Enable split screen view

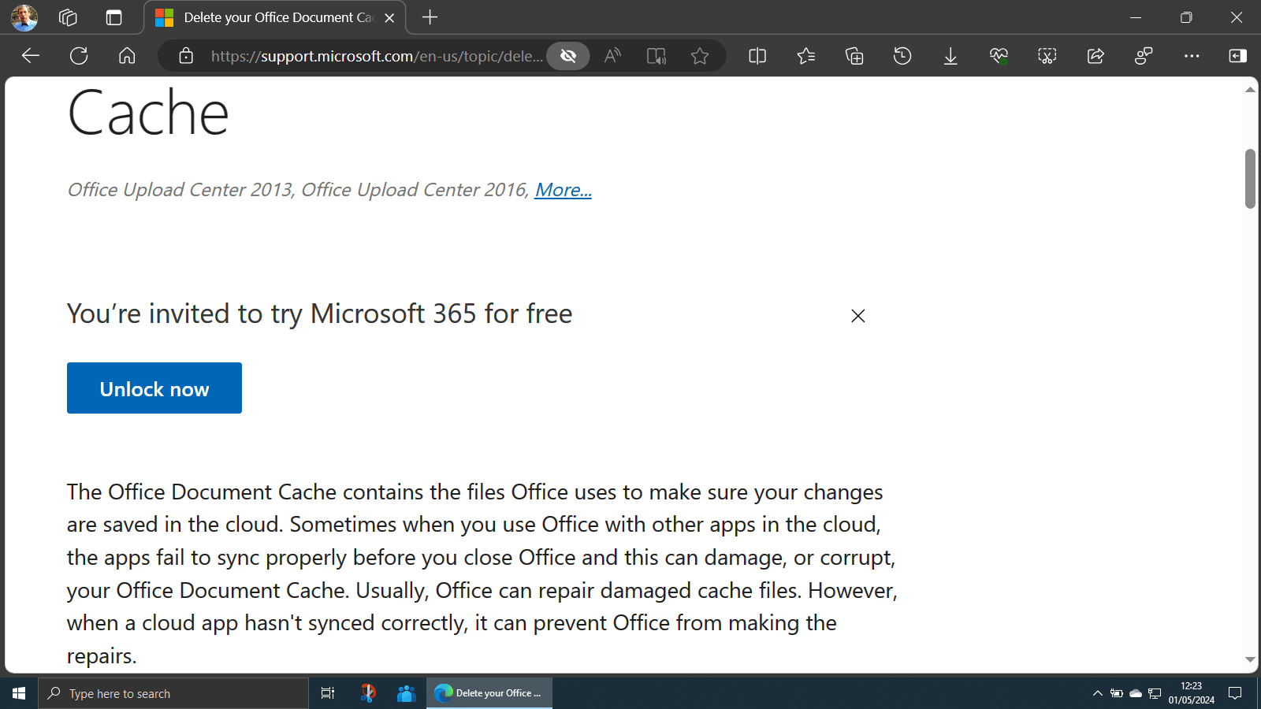click(x=757, y=56)
